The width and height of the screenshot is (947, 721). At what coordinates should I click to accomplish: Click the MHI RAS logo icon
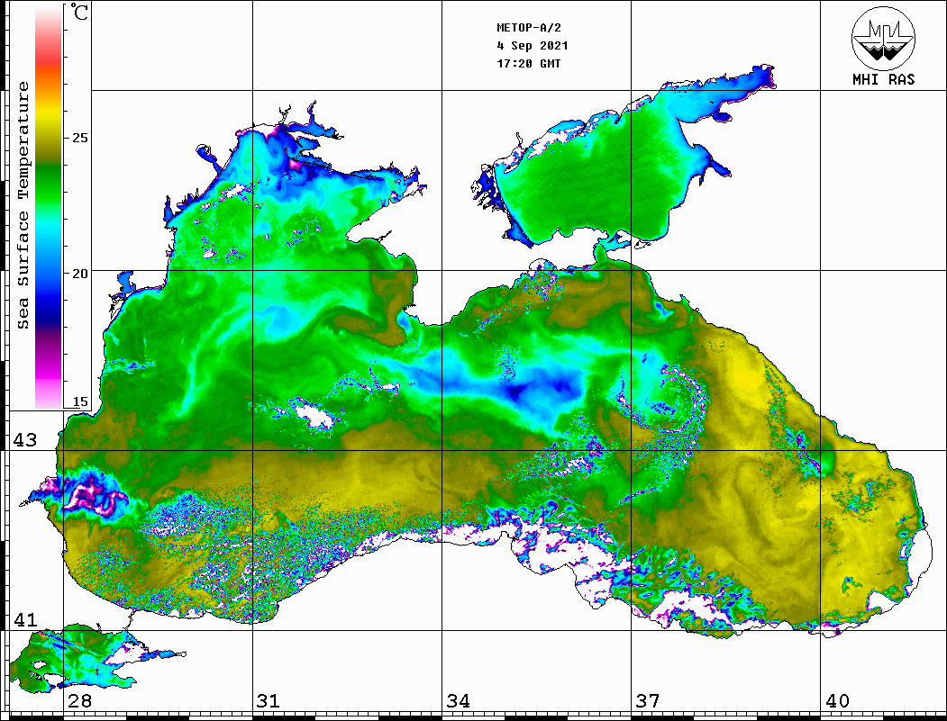coord(884,38)
